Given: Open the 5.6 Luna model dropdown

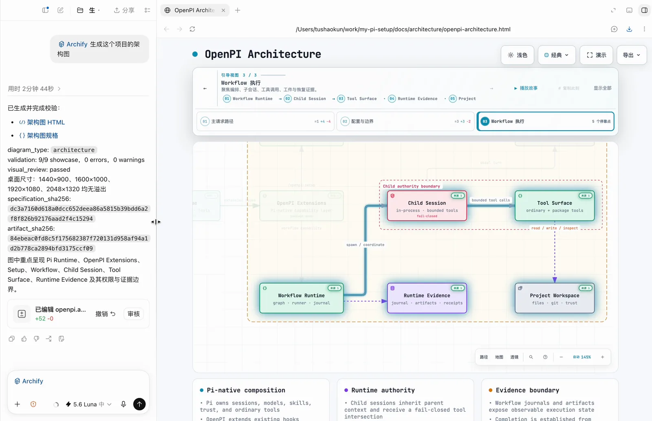Looking at the screenshot, I should tap(88, 404).
